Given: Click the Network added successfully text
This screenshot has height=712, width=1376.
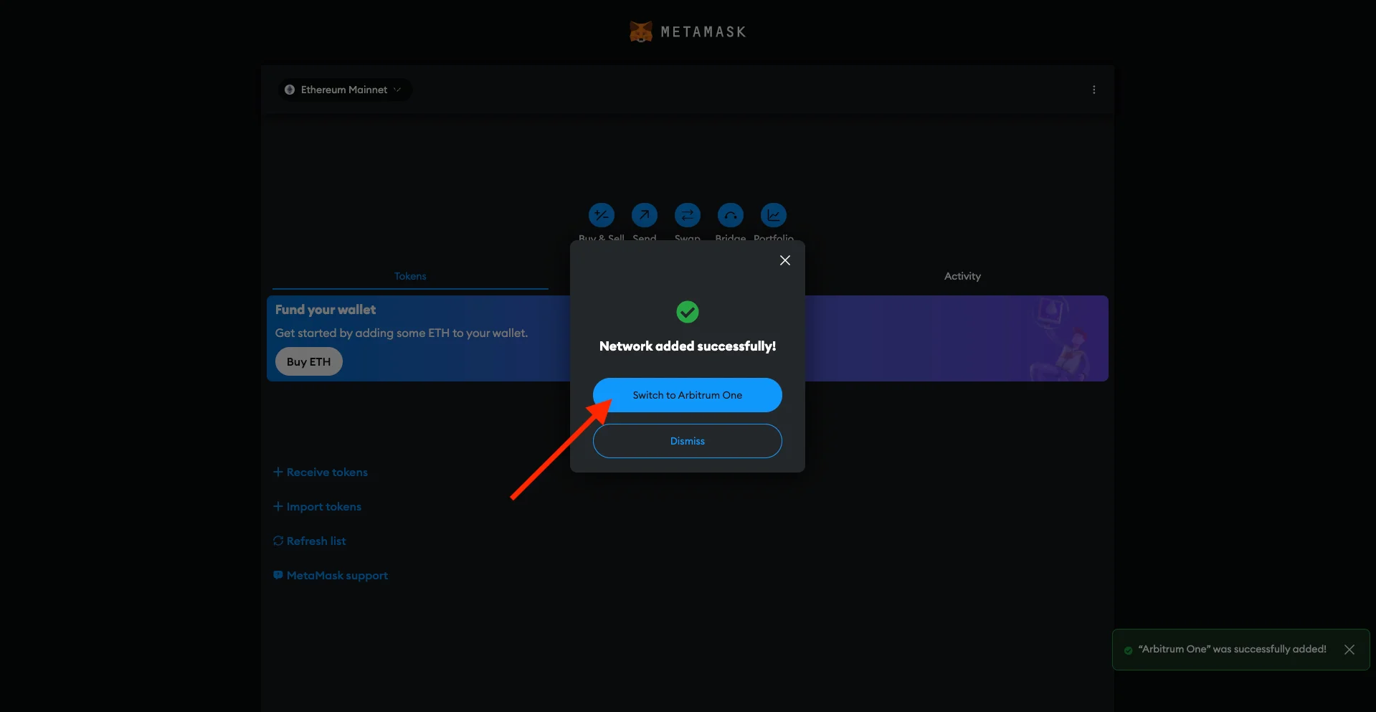Looking at the screenshot, I should (x=688, y=346).
